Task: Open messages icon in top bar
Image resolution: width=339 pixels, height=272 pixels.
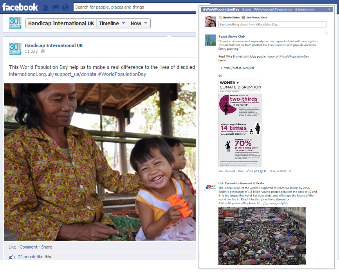Action: pos(56,7)
